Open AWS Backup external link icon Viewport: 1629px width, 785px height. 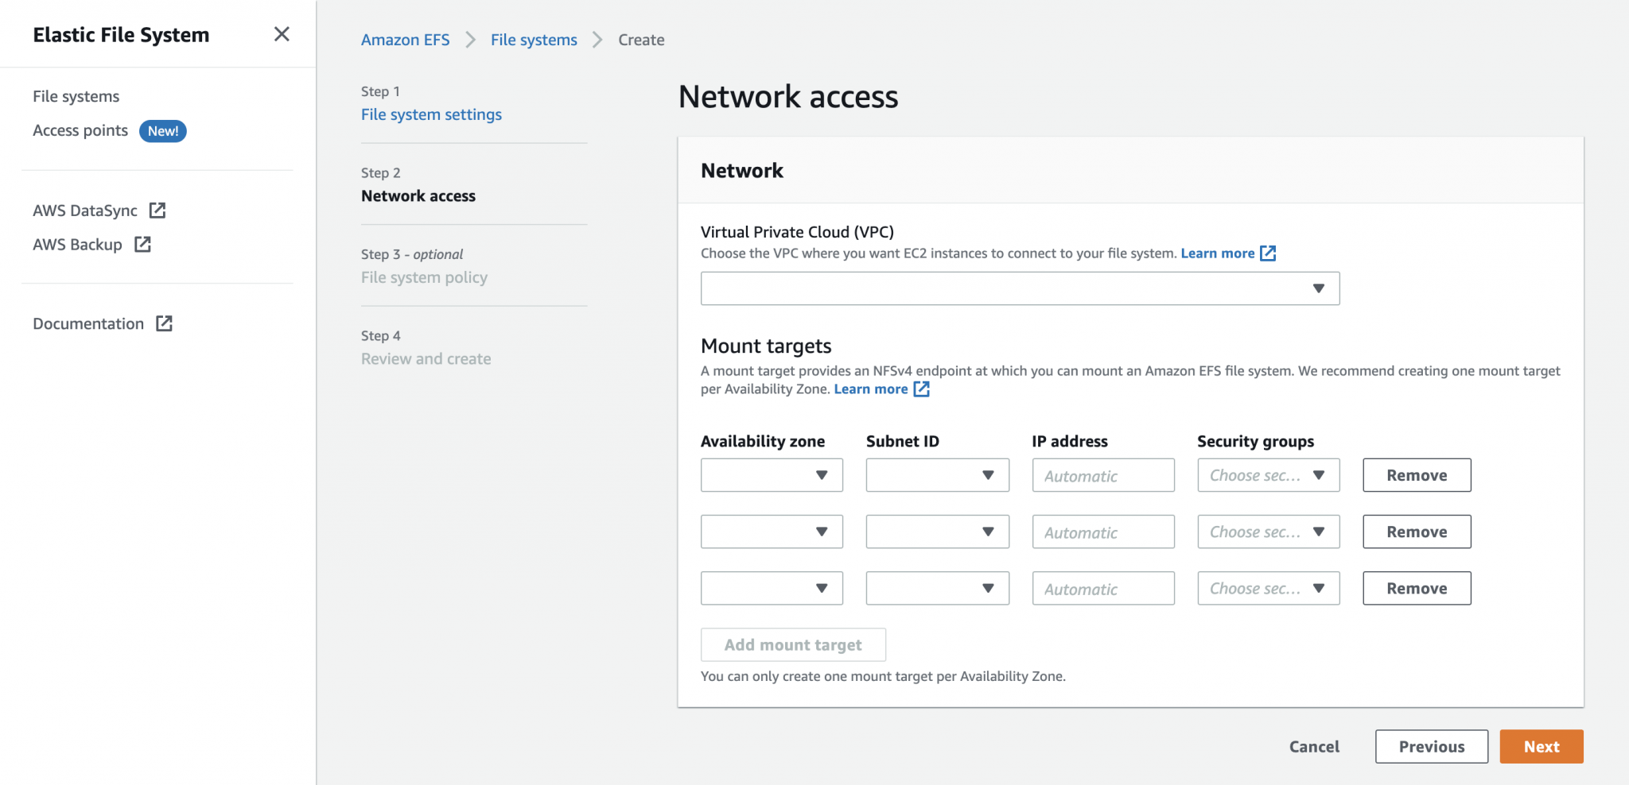(142, 245)
